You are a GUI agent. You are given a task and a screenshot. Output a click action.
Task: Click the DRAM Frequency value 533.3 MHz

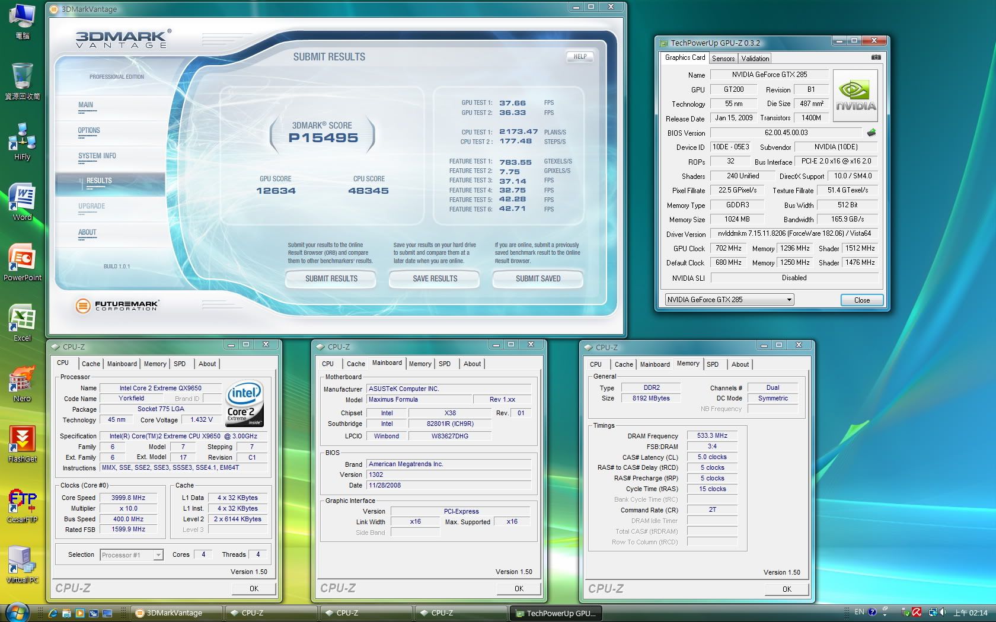coord(712,435)
